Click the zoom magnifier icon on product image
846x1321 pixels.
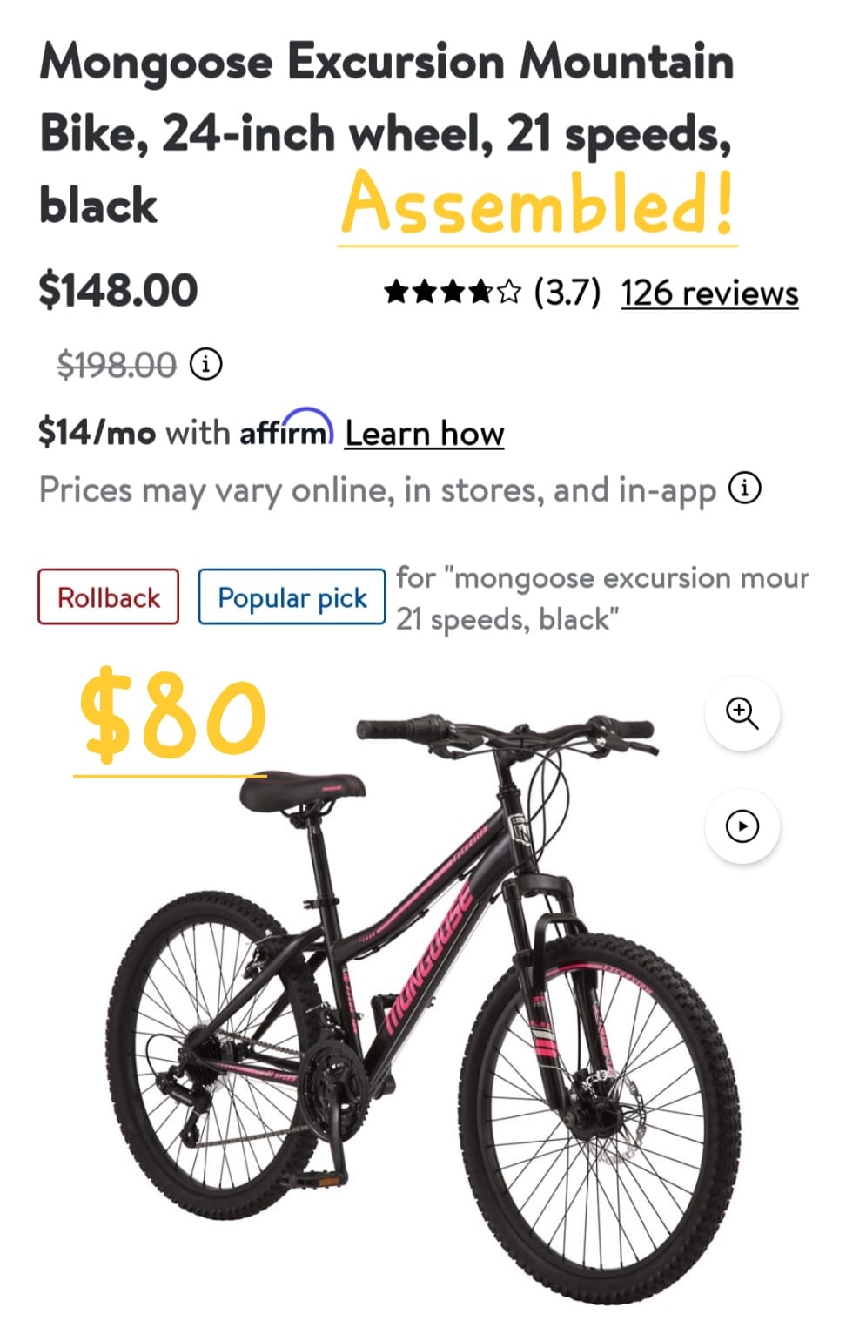(x=742, y=713)
